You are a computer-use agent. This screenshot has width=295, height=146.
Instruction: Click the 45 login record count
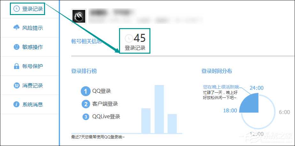[140, 38]
